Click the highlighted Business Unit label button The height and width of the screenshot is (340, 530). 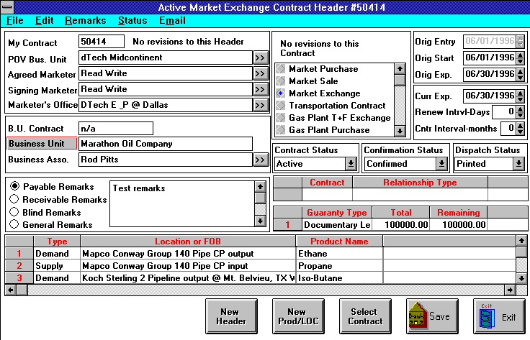[42, 143]
